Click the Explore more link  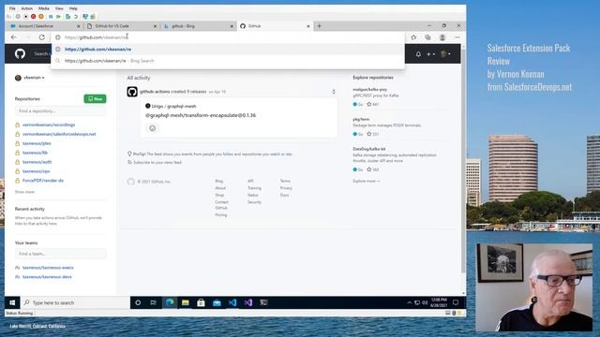point(367,181)
